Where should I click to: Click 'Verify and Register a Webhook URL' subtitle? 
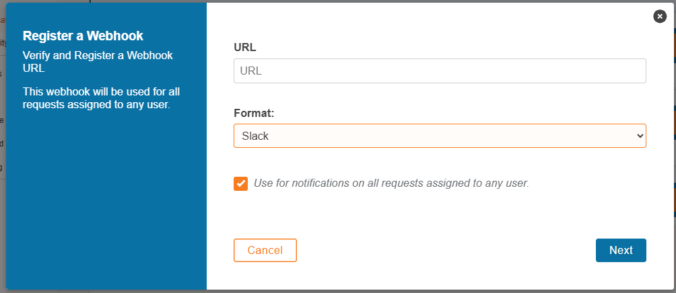tap(97, 62)
